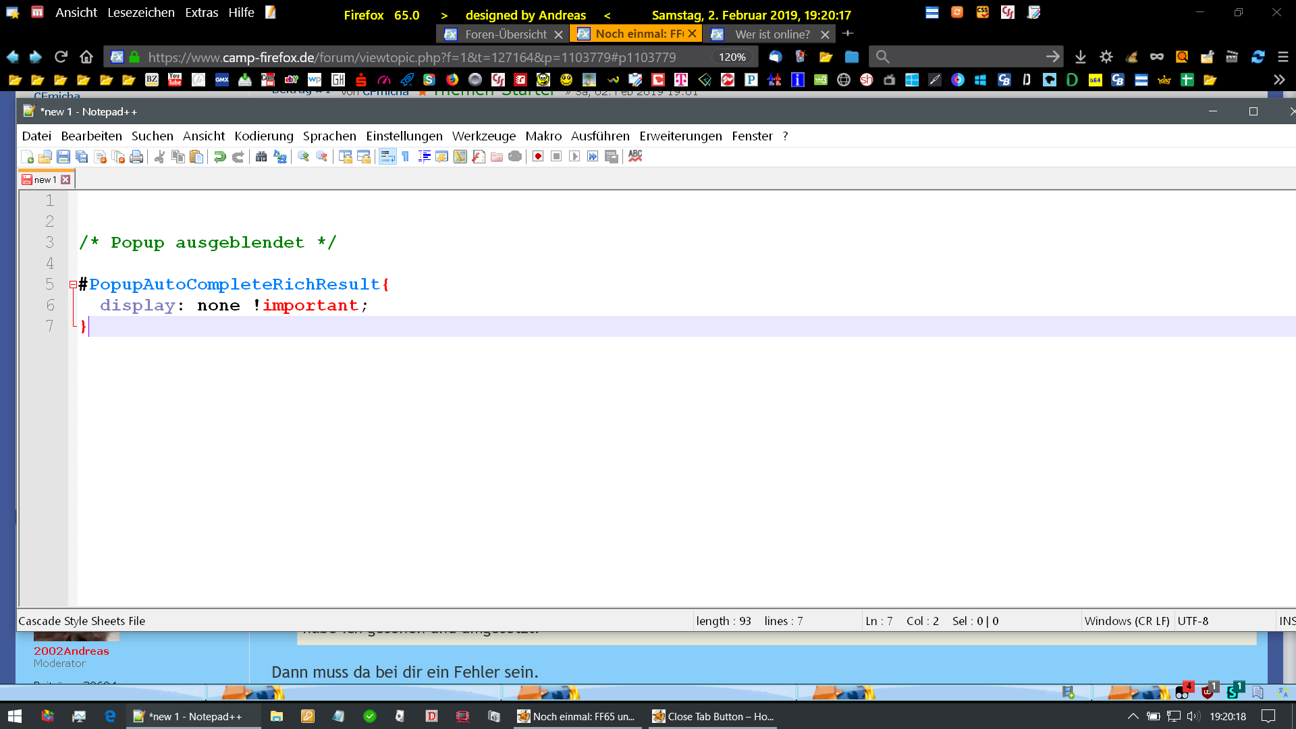The height and width of the screenshot is (729, 1296).
Task: Click the Paste clipboard toolbar icon
Action: (196, 157)
